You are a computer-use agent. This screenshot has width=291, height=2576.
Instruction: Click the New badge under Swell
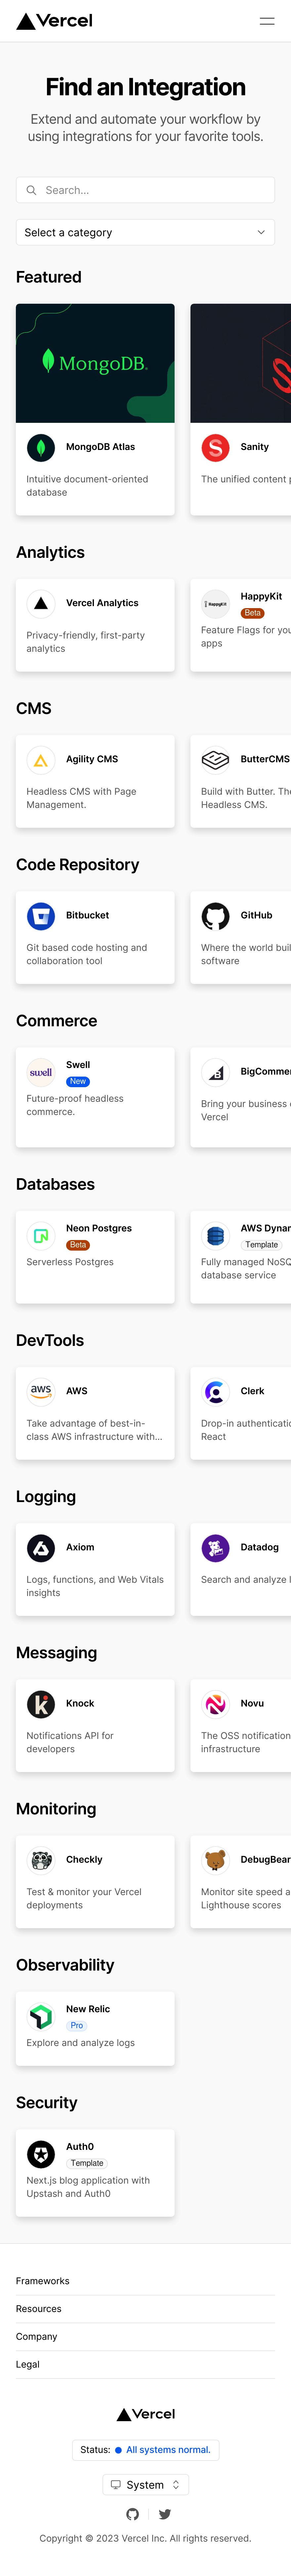(78, 1082)
